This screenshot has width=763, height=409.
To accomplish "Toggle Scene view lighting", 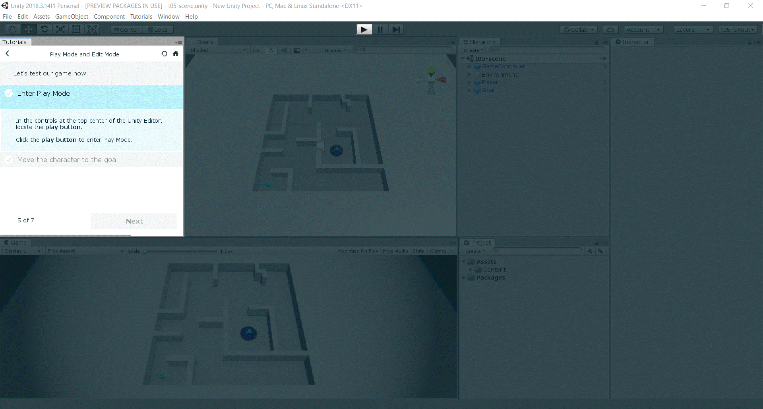I will click(x=271, y=50).
